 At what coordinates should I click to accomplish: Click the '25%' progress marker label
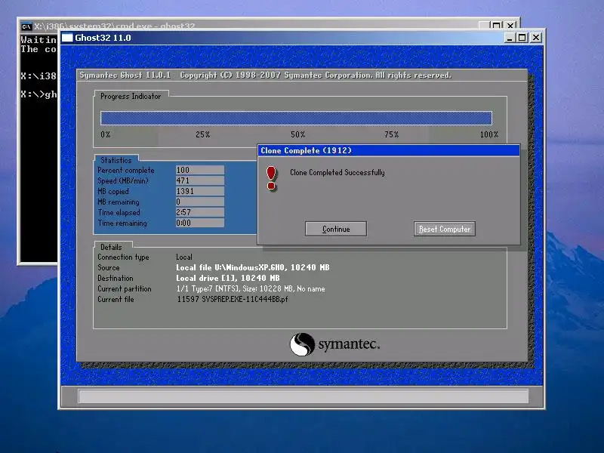point(202,134)
